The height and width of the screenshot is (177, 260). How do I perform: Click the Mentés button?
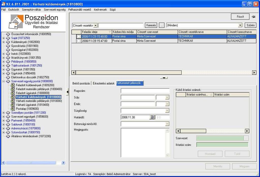tap(218, 166)
